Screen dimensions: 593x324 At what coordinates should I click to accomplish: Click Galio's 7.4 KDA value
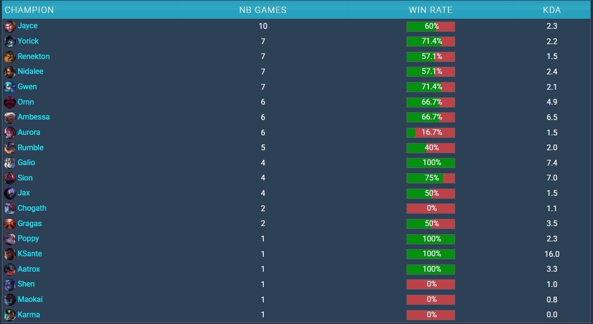pyautogui.click(x=552, y=163)
